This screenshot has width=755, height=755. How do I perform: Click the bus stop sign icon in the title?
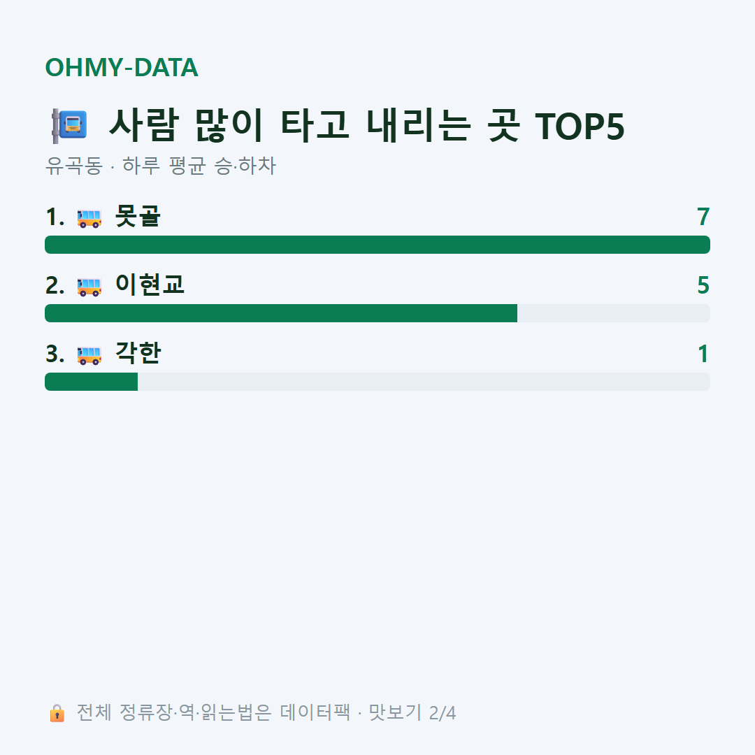pyautogui.click(x=69, y=126)
